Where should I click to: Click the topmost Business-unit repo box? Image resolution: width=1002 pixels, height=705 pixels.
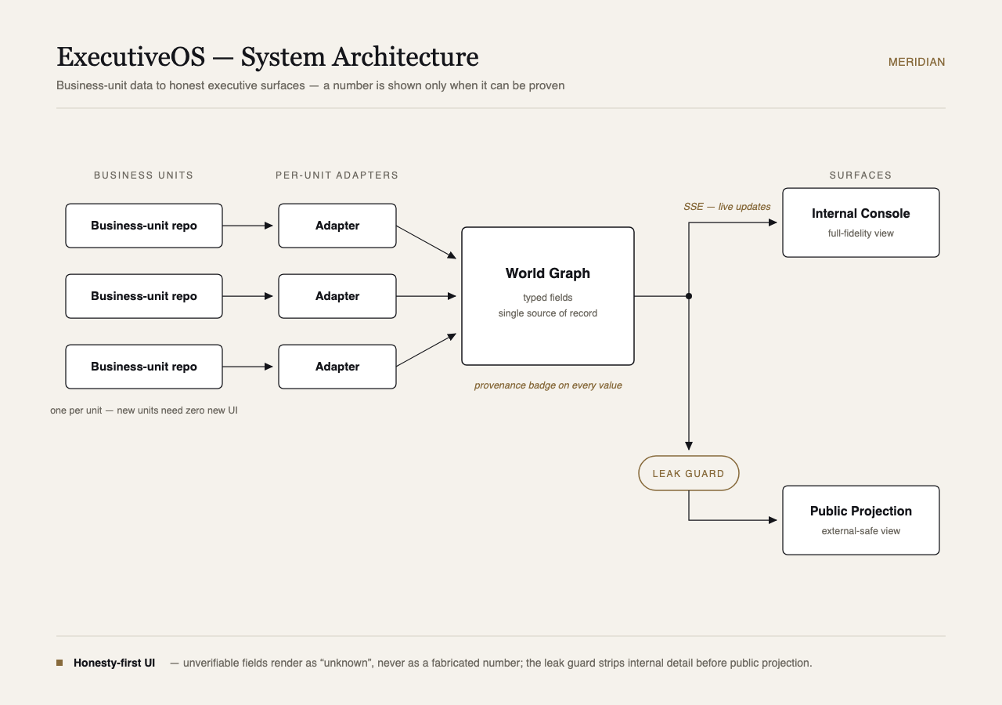144,226
